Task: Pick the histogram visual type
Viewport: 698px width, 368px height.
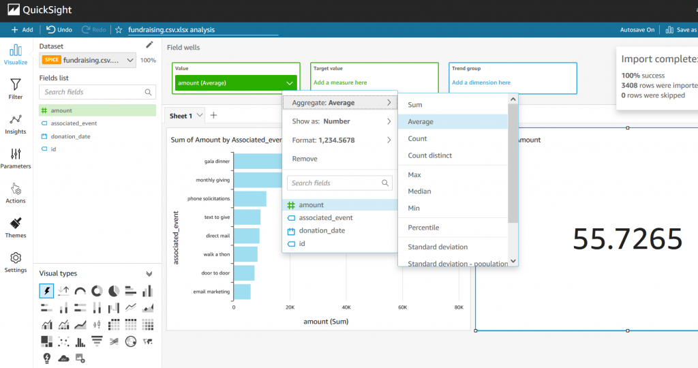Action: [x=80, y=341]
